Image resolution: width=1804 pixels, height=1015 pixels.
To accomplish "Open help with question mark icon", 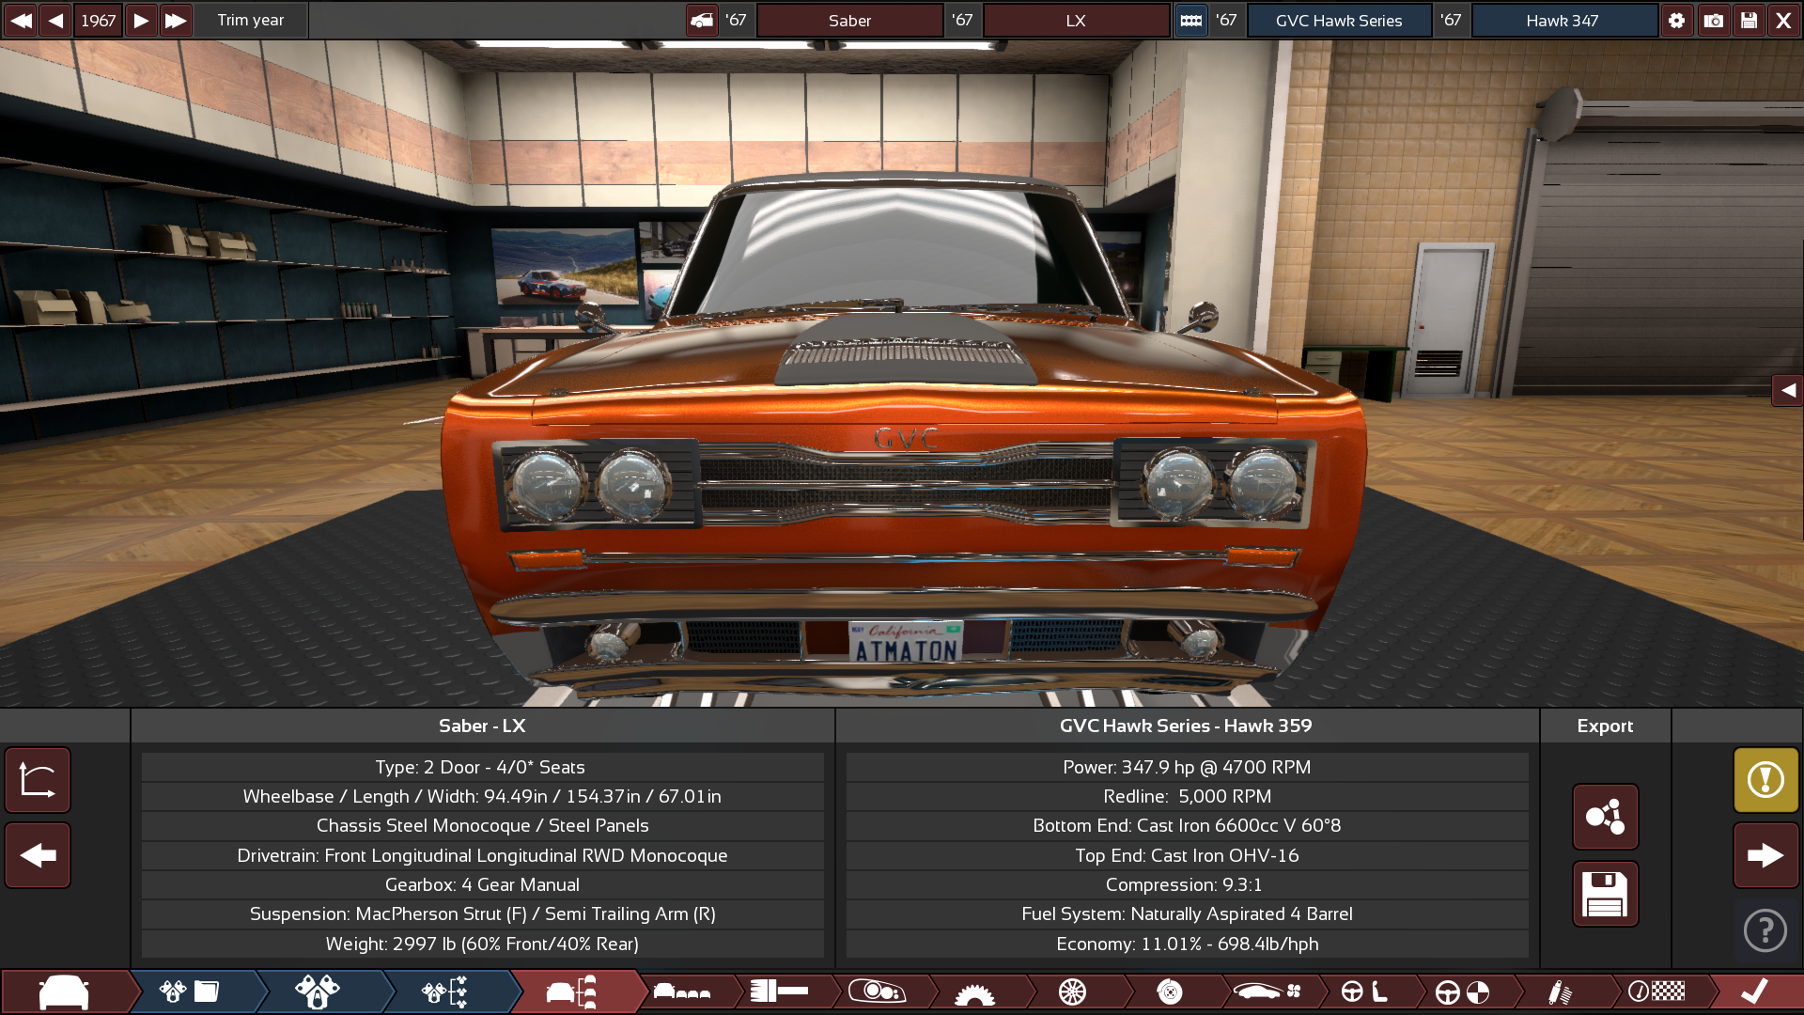I will point(1765,930).
